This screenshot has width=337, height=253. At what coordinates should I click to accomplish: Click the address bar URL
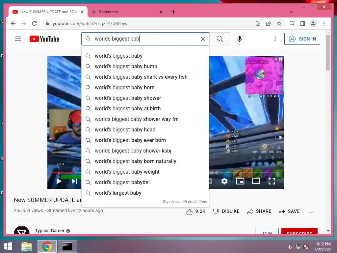point(90,23)
